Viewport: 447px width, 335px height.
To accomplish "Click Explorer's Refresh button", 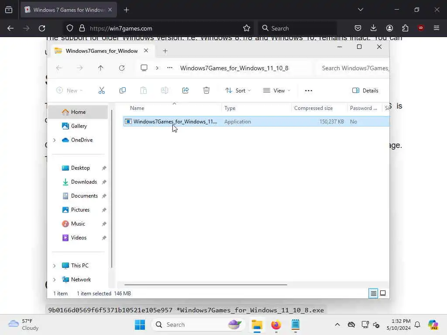I will [x=122, y=68].
